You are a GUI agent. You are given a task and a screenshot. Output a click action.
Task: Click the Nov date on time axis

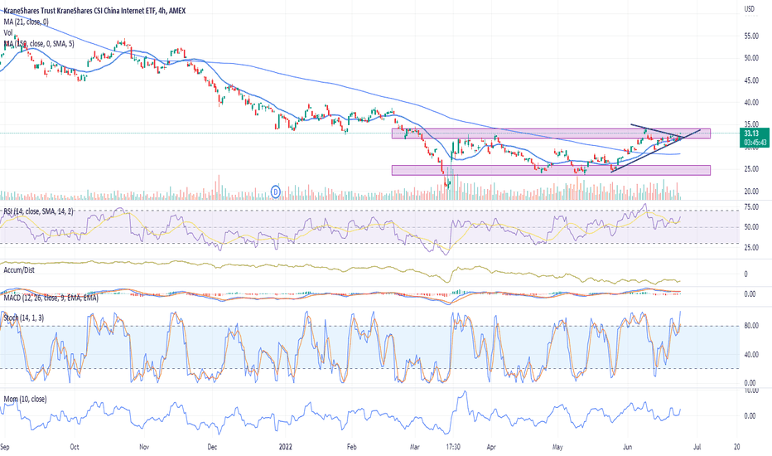coord(144,447)
